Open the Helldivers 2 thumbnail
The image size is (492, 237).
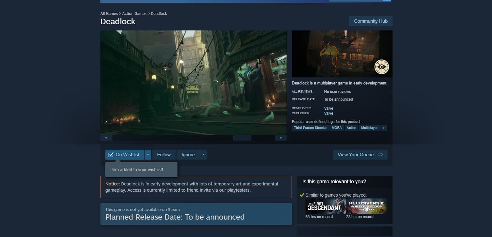tap(366, 206)
